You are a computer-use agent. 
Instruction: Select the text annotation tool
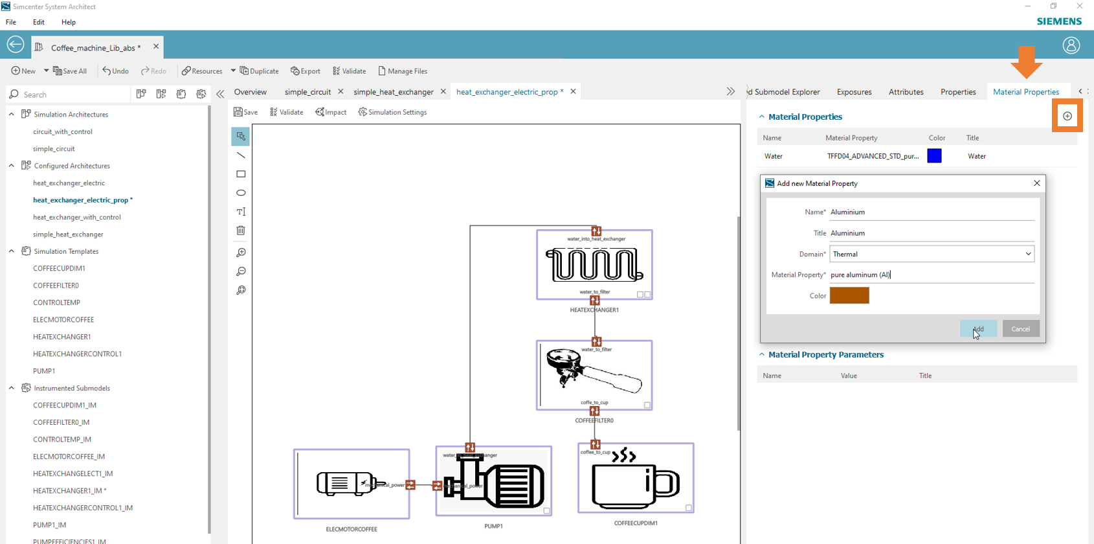tap(241, 212)
